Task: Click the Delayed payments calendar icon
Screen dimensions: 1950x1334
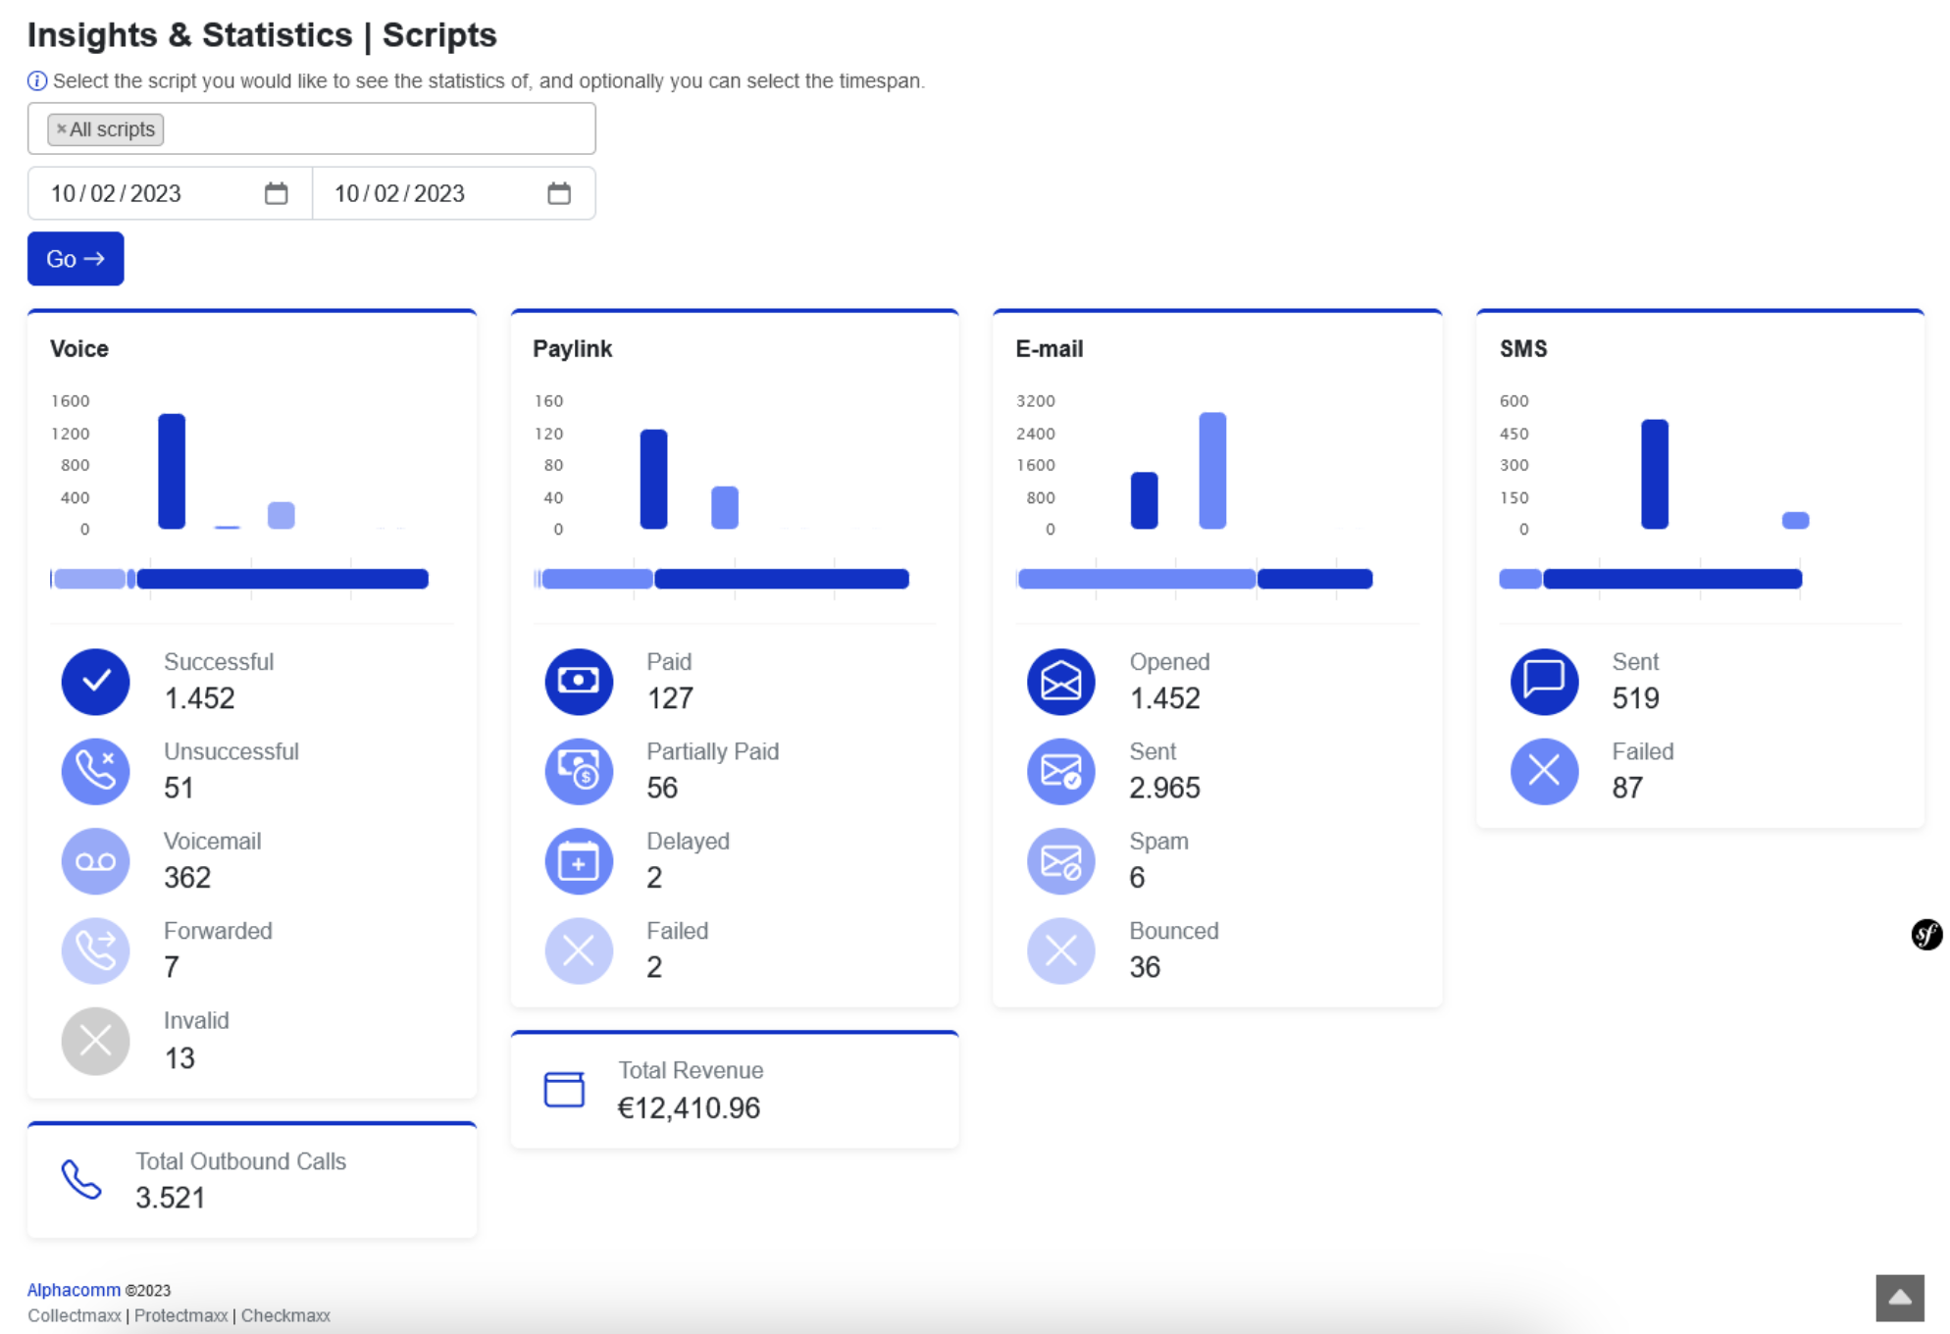Action: (x=579, y=860)
